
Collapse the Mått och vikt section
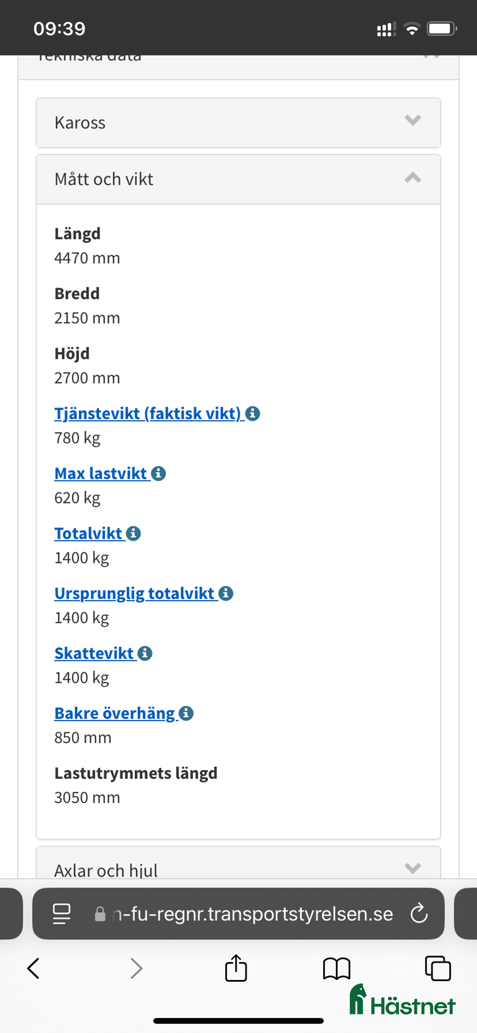[238, 179]
